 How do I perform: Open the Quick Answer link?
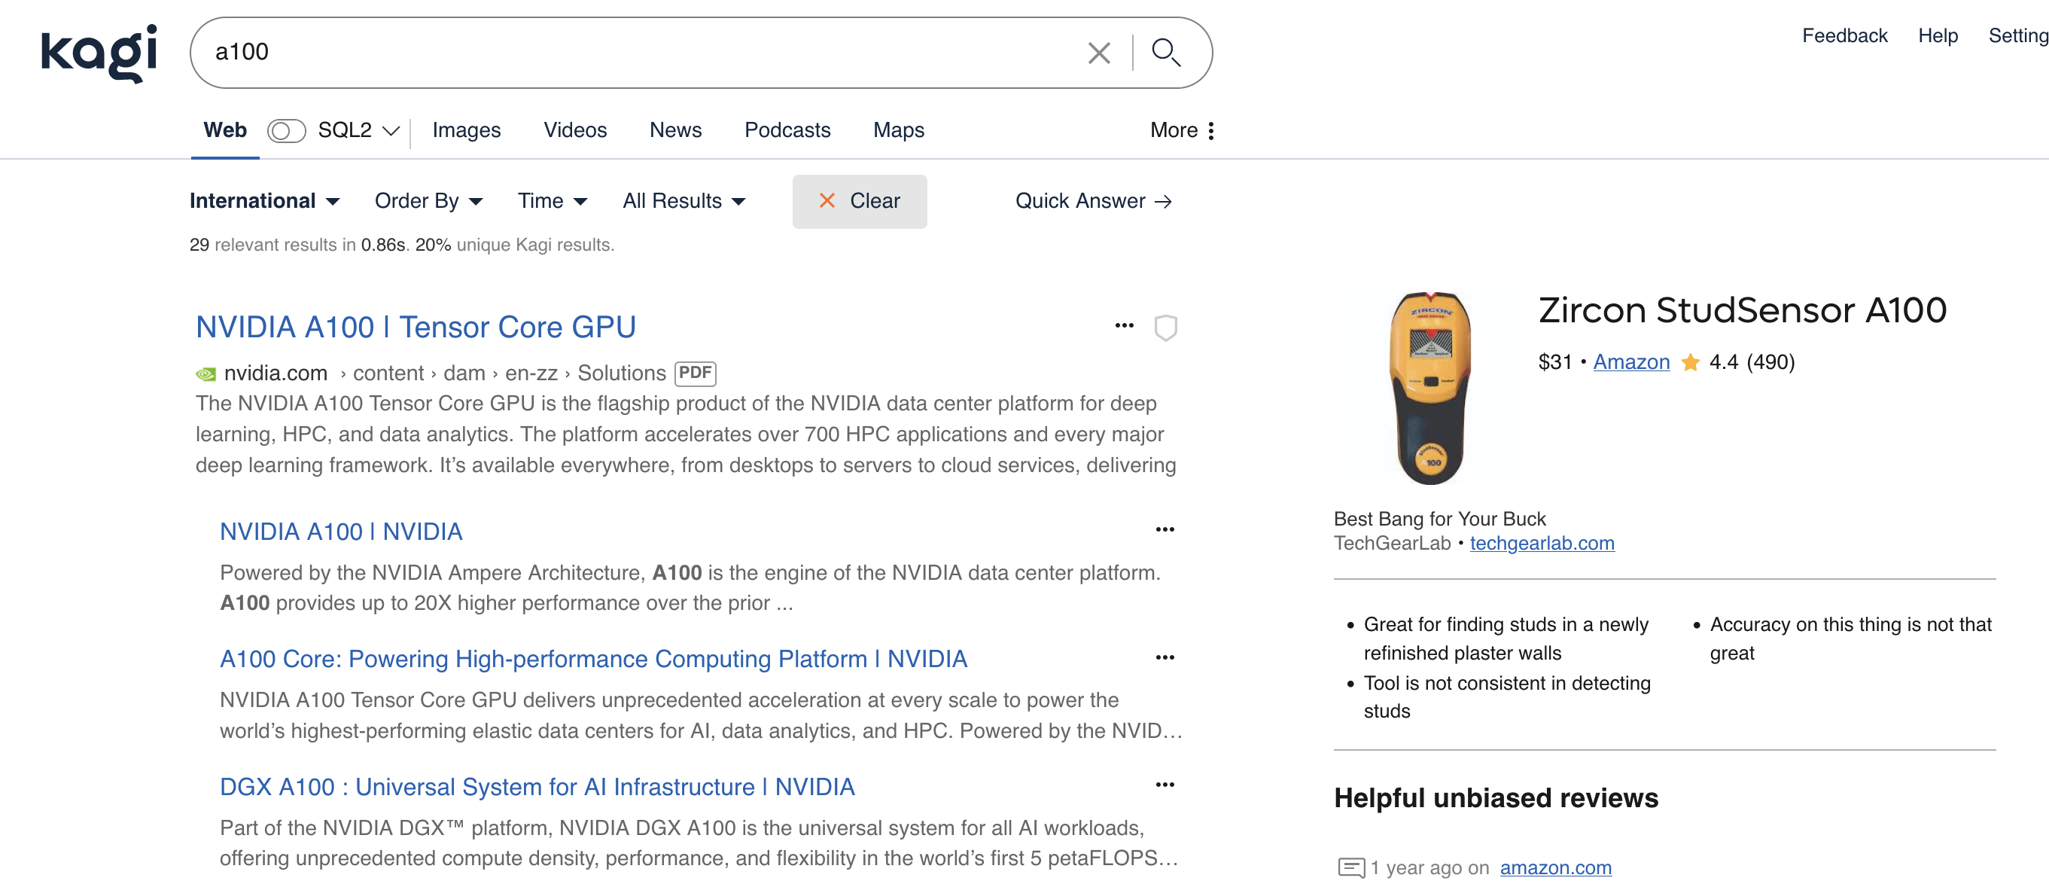(1093, 201)
